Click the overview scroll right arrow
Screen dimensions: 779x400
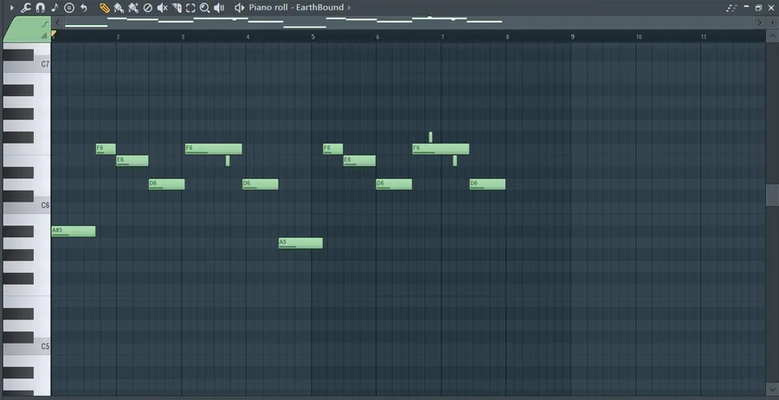pos(759,22)
